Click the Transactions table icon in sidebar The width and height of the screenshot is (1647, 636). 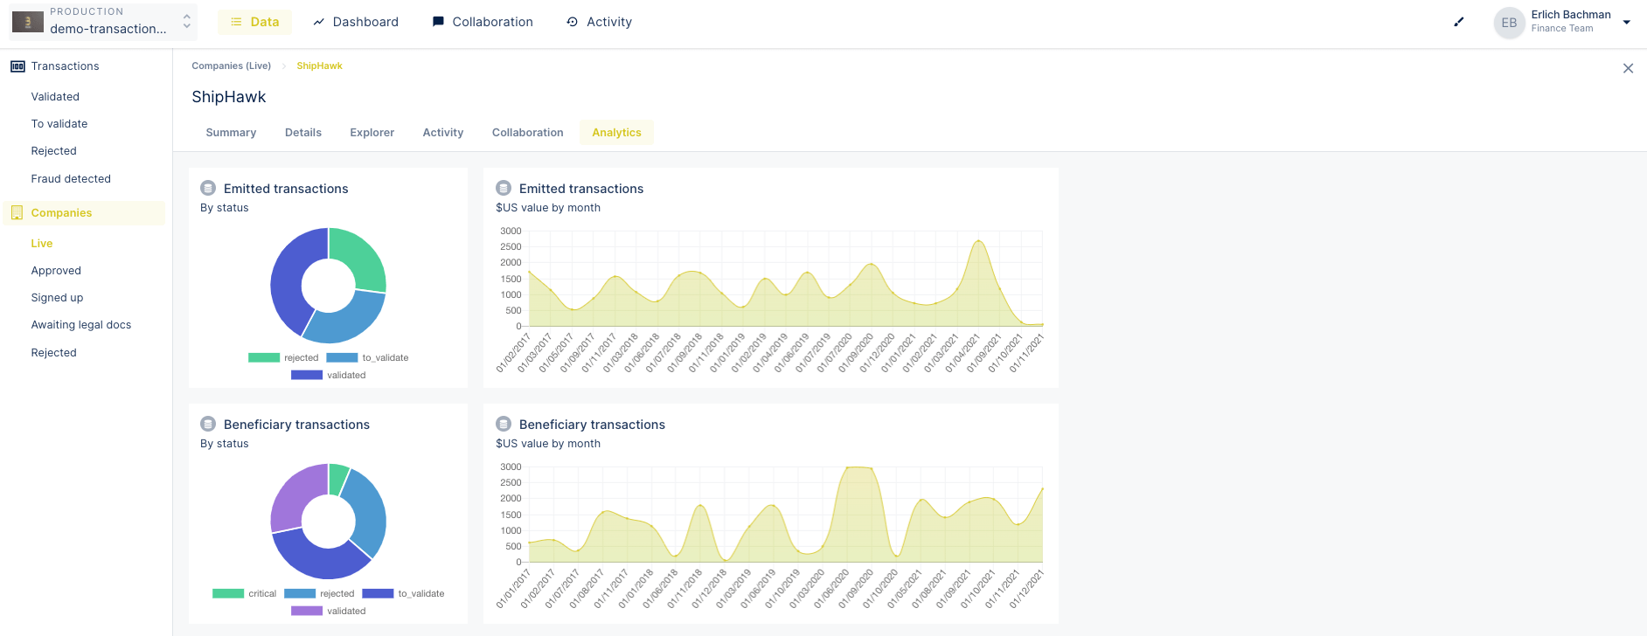[x=17, y=66]
